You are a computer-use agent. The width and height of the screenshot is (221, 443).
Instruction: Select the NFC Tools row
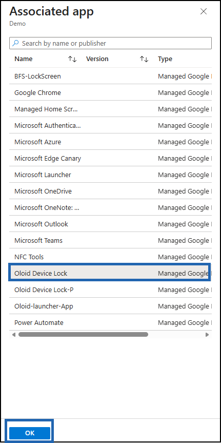click(x=110, y=257)
